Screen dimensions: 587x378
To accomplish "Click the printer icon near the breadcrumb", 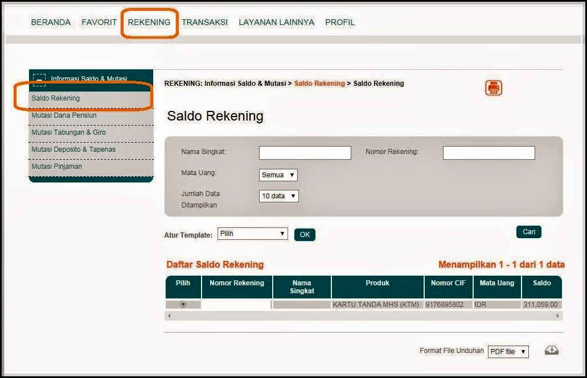I will (x=493, y=87).
